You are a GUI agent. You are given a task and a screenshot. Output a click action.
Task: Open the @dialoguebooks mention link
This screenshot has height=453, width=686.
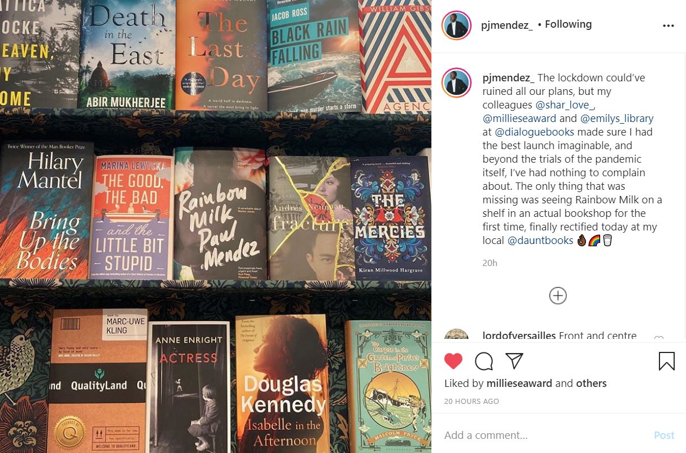[x=535, y=132]
